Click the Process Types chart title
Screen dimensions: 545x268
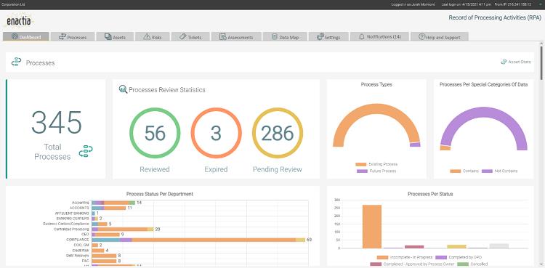(x=376, y=84)
